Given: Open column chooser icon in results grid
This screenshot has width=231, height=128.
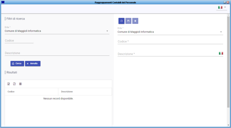Looking at the screenshot, I should click(x=20, y=84).
